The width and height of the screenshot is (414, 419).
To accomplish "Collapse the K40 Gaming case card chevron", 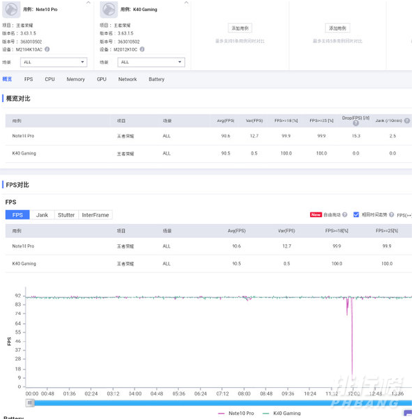I will coord(186,3).
